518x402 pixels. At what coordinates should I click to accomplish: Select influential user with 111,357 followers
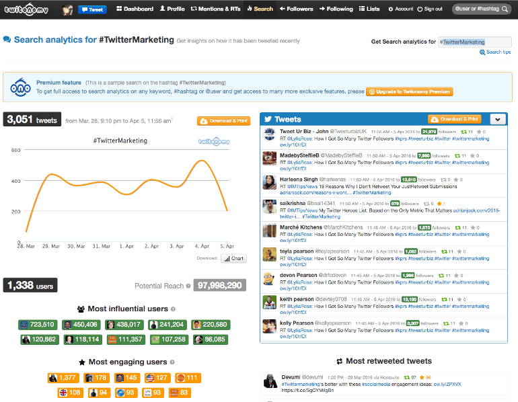coord(126,339)
